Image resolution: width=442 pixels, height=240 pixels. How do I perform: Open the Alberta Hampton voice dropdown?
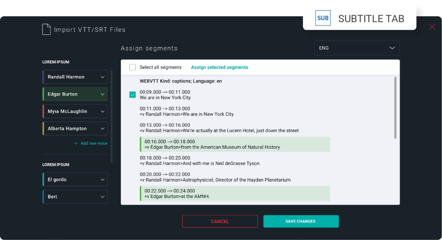tap(103, 128)
